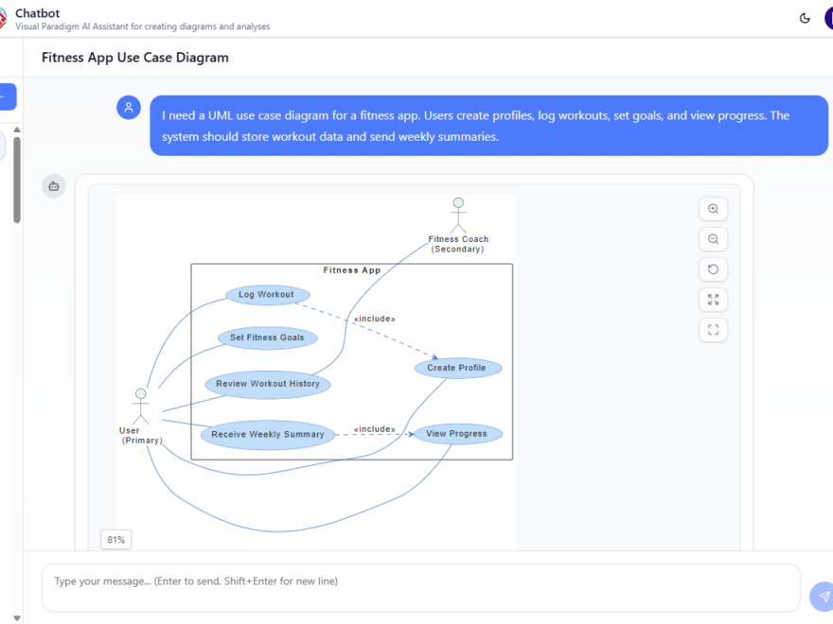
Task: Click the bot assistant icon beside the diagram
Action: 53,186
